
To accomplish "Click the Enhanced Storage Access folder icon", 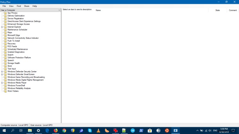I will coord(5,24).
